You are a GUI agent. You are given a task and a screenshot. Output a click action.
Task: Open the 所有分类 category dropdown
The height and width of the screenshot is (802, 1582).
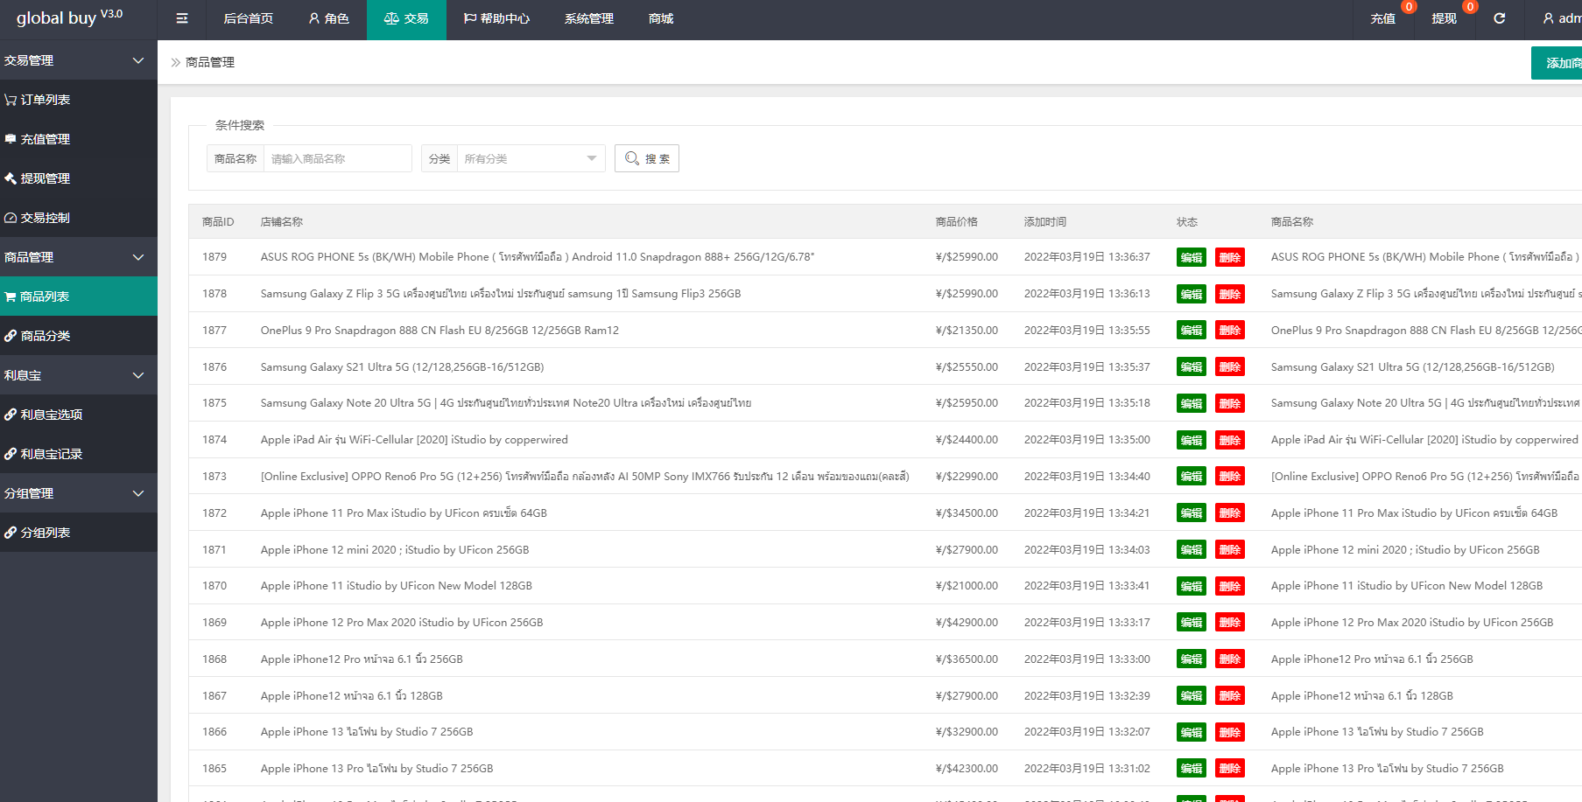(530, 158)
